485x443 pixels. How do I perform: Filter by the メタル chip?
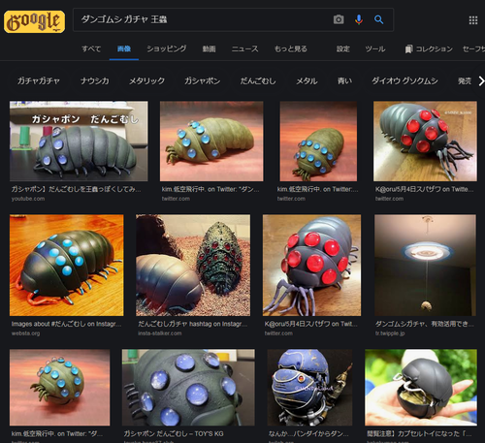tap(307, 80)
